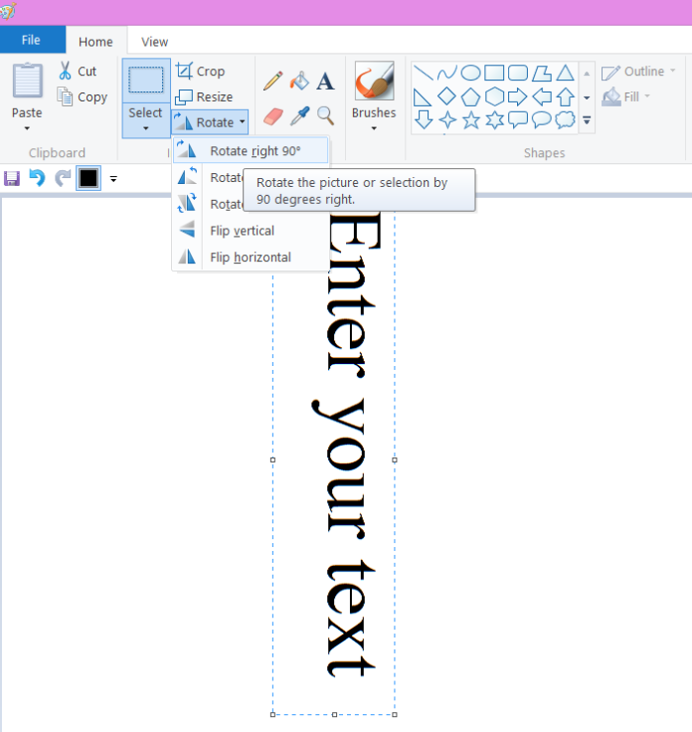Select the Pencil tool
Screen dimensions: 692x732
click(273, 81)
